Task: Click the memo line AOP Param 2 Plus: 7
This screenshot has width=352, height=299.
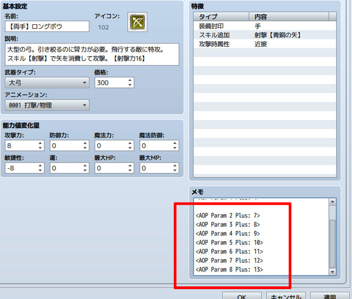Action: click(x=228, y=215)
